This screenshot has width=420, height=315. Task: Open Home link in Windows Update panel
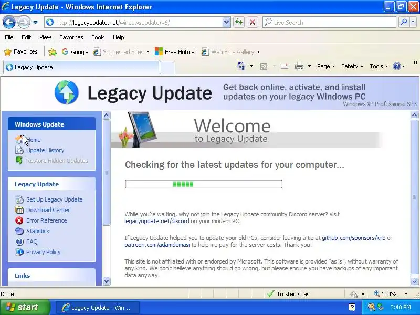[34, 140]
